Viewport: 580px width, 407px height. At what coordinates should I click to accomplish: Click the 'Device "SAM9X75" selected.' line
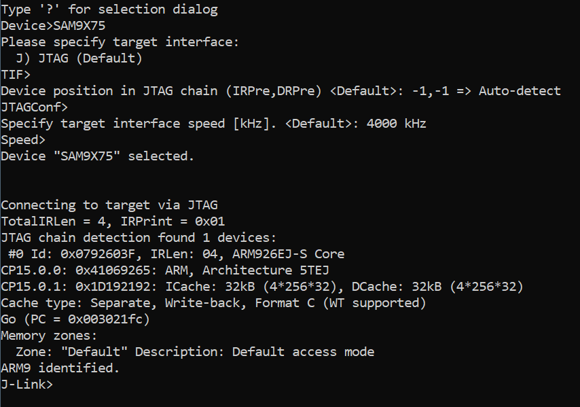pyautogui.click(x=98, y=156)
